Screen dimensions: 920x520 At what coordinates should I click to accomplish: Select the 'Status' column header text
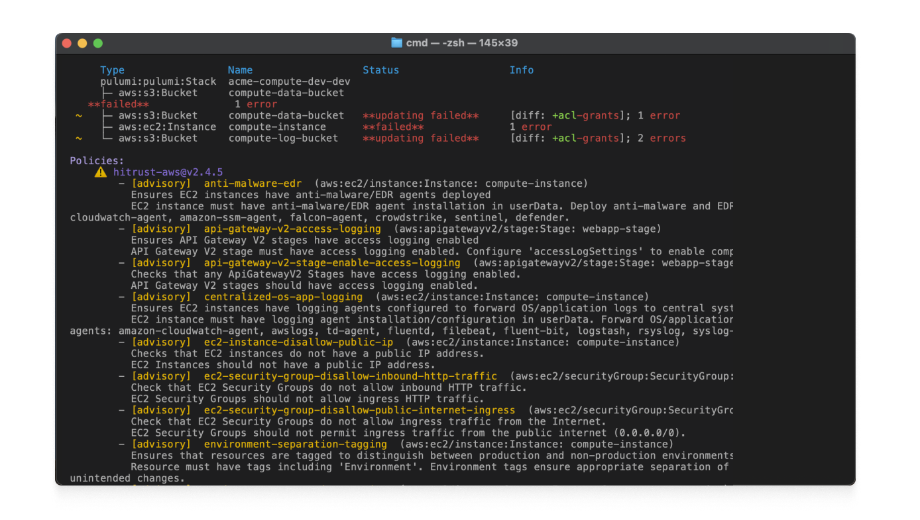pyautogui.click(x=380, y=70)
